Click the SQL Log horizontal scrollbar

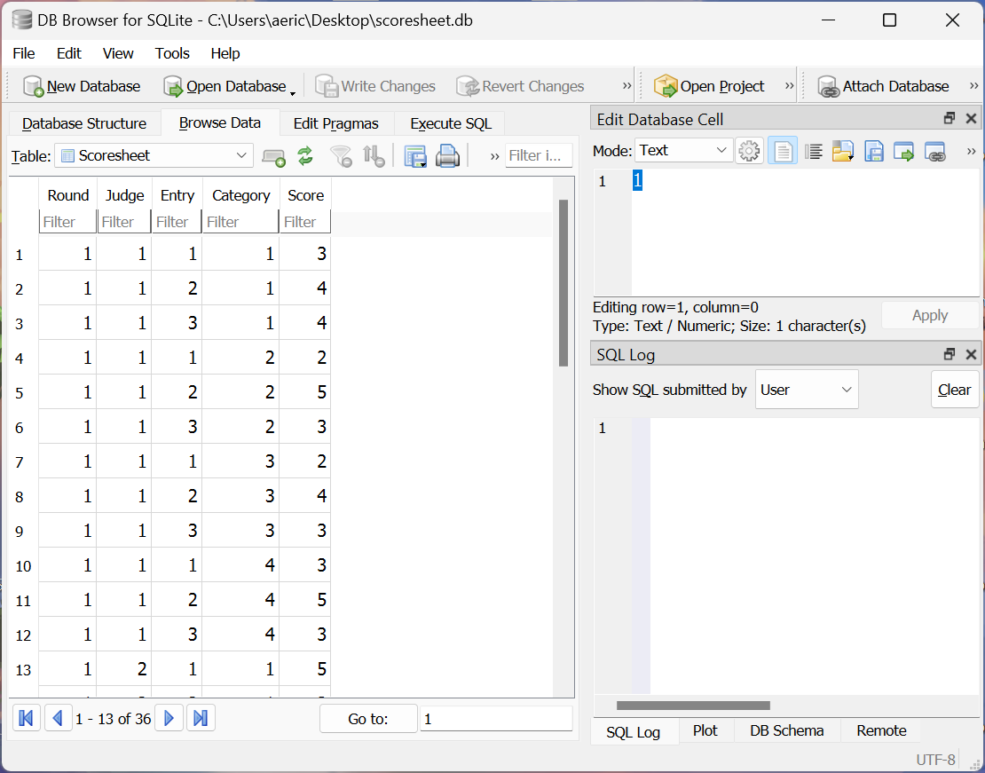(x=693, y=706)
